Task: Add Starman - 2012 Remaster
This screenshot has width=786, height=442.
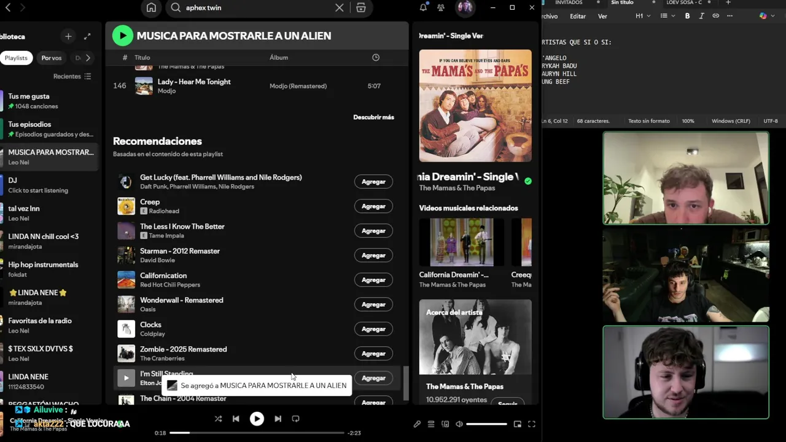Action: click(373, 255)
